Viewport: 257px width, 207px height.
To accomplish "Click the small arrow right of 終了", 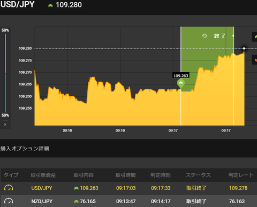I will [x=233, y=36].
